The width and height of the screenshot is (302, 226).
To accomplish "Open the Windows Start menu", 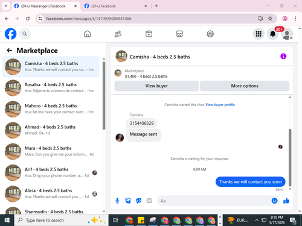I will [7, 221].
